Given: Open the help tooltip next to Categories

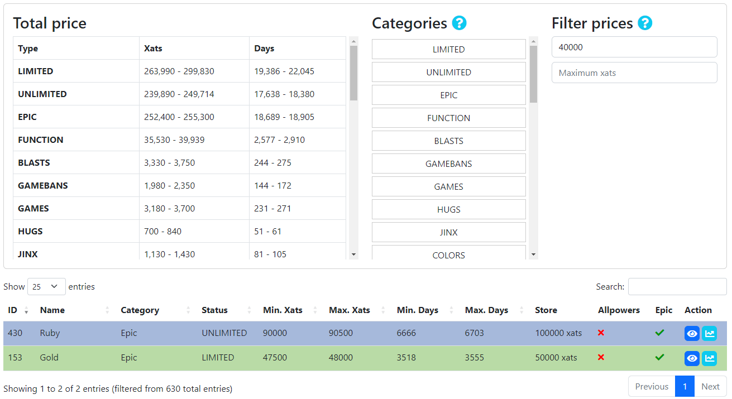Looking at the screenshot, I should tap(460, 23).
